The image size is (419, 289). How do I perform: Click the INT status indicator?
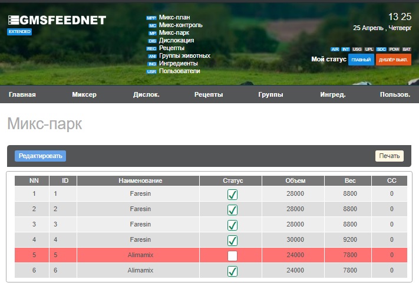(345, 49)
